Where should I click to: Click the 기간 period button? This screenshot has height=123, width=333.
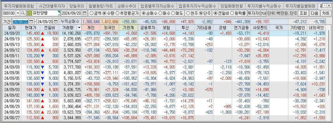[x=7, y=22]
